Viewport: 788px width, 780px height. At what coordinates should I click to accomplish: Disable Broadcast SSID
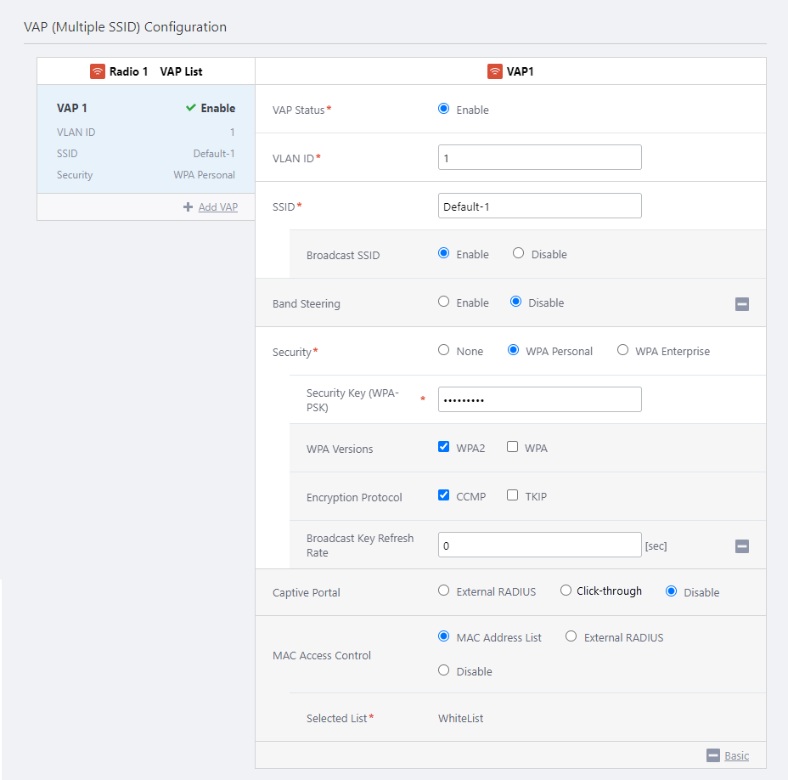coord(518,253)
